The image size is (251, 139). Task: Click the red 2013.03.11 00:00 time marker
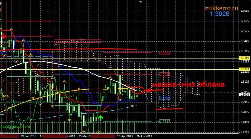click(x=55, y=136)
